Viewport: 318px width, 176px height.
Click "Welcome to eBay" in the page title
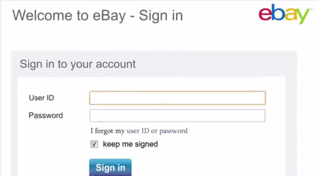tap(69, 16)
